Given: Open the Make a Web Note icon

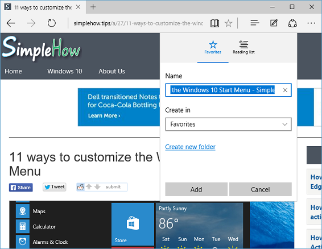Looking at the screenshot, I should (274, 23).
